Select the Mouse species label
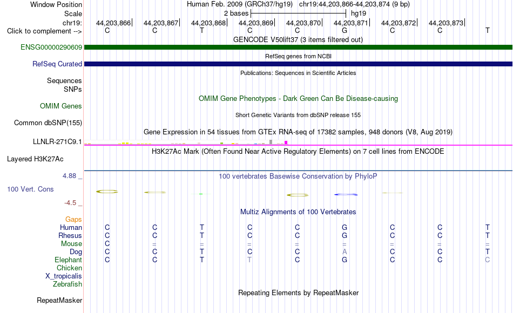 tap(71, 244)
